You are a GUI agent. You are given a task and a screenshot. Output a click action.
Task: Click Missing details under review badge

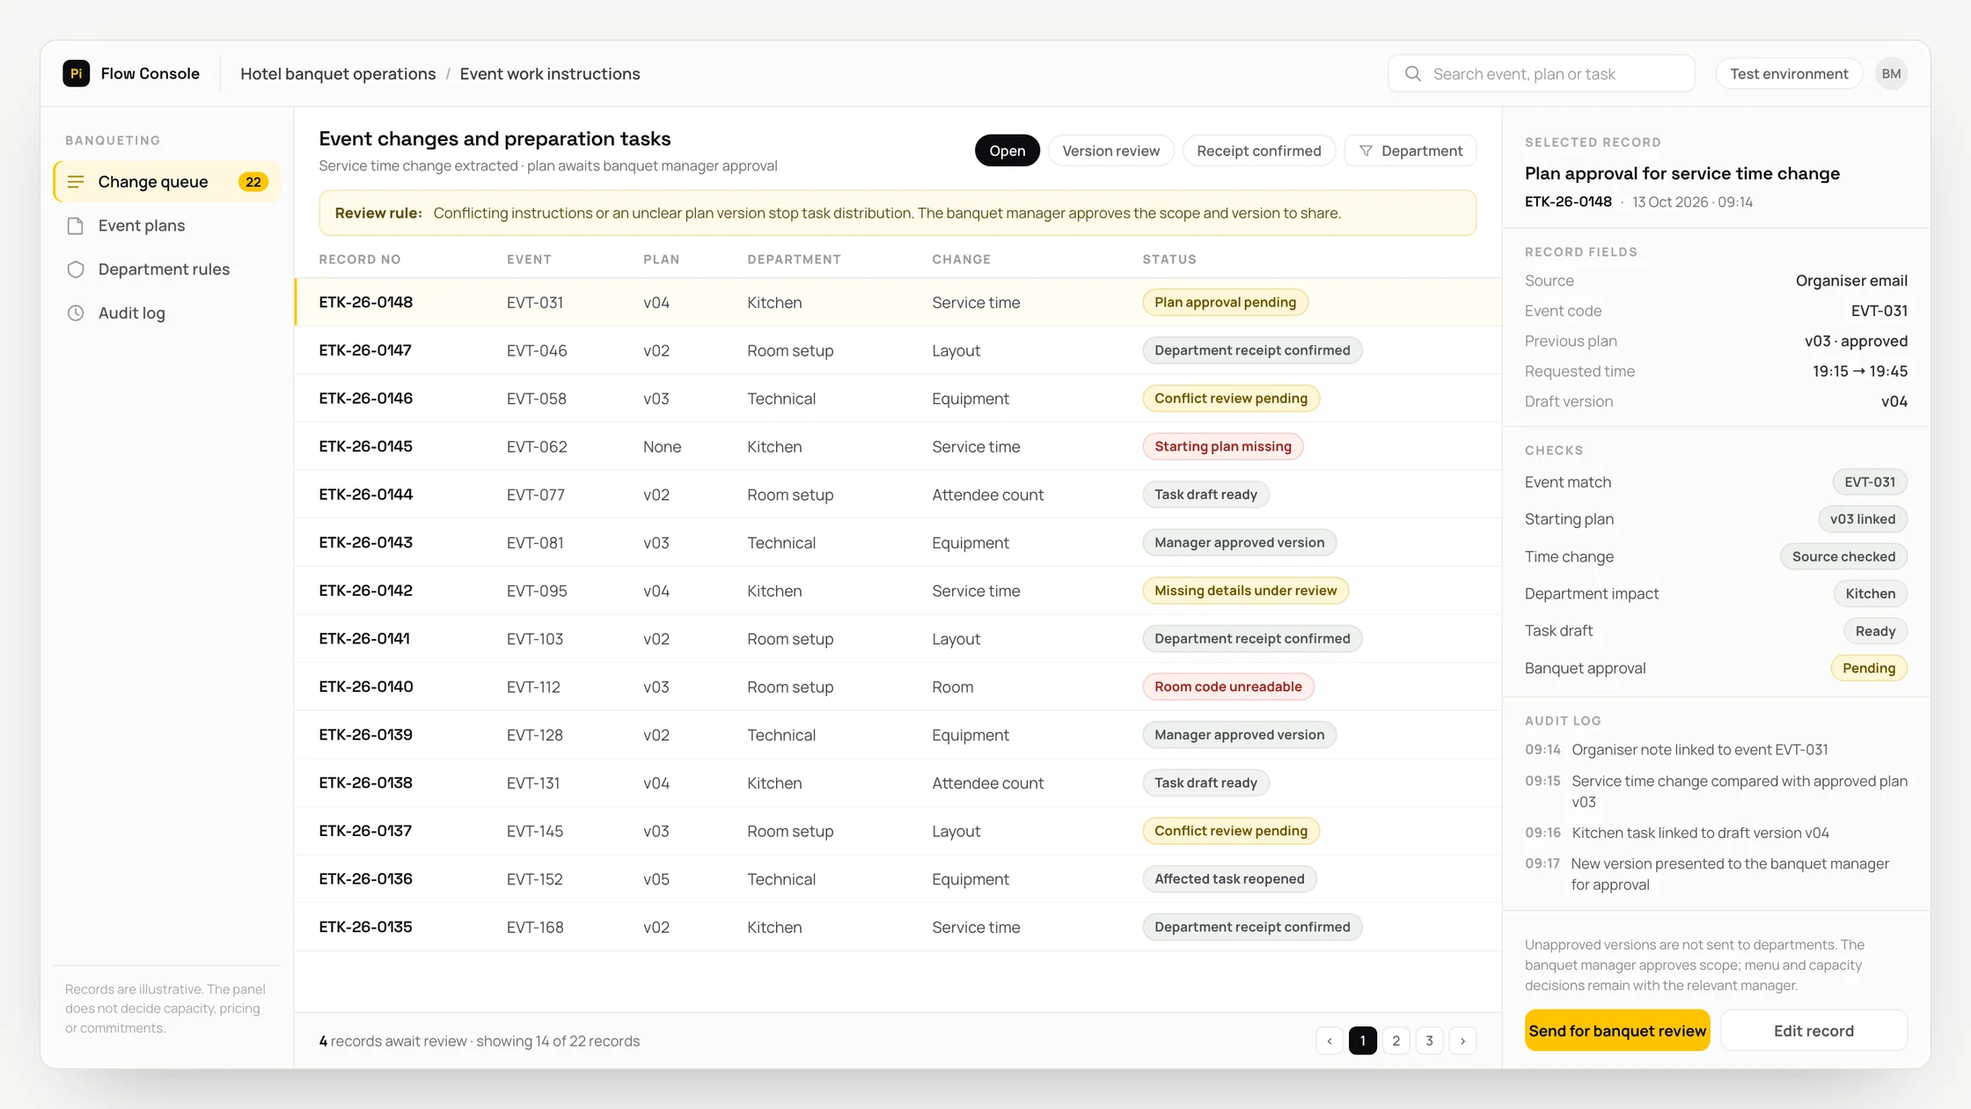pyautogui.click(x=1245, y=591)
